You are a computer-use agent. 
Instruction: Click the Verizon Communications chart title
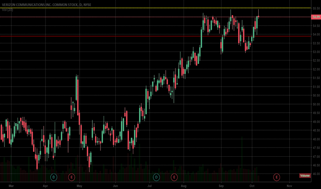click(46, 5)
